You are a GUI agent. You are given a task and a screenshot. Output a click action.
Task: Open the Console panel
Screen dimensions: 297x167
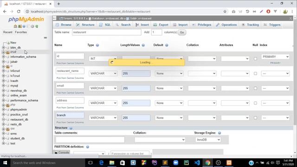coord(62,153)
